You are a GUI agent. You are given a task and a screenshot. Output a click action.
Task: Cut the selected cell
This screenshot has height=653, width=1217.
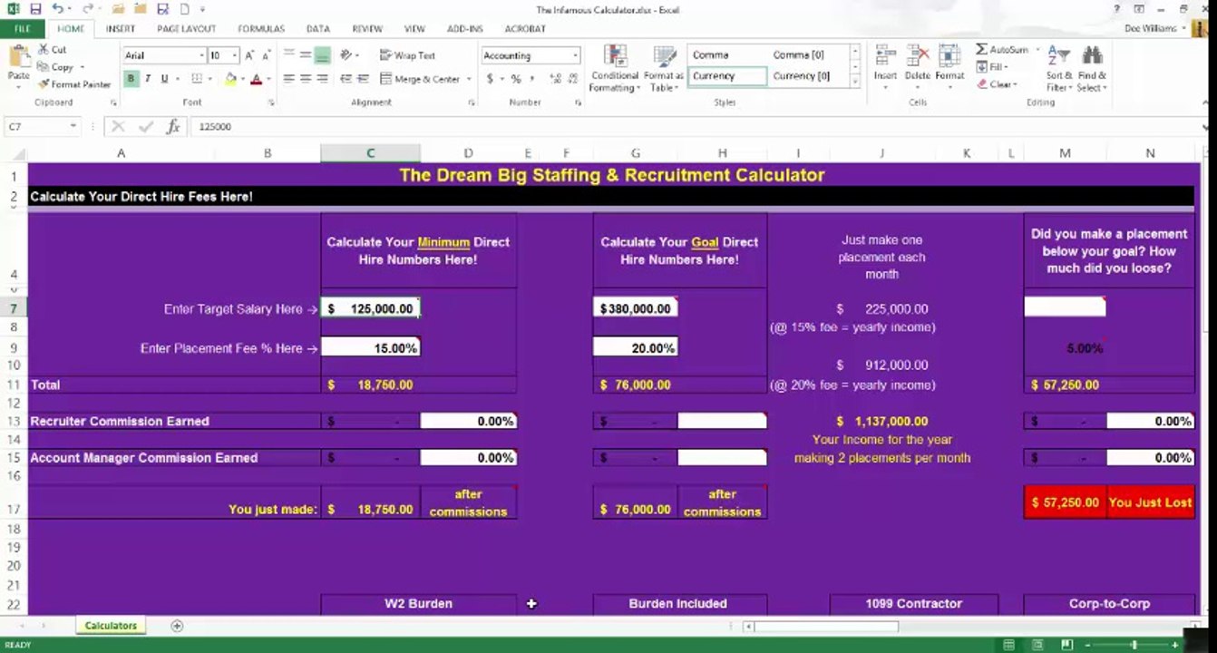click(53, 50)
